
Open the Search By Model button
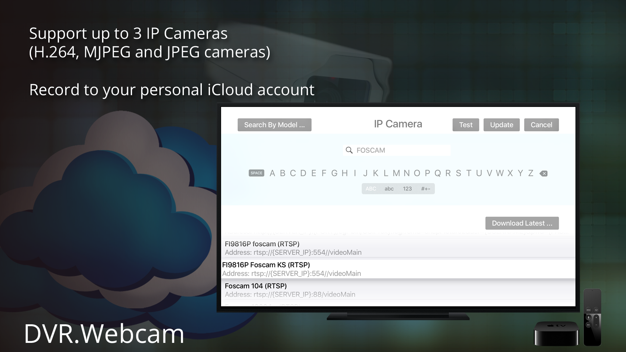tap(274, 125)
